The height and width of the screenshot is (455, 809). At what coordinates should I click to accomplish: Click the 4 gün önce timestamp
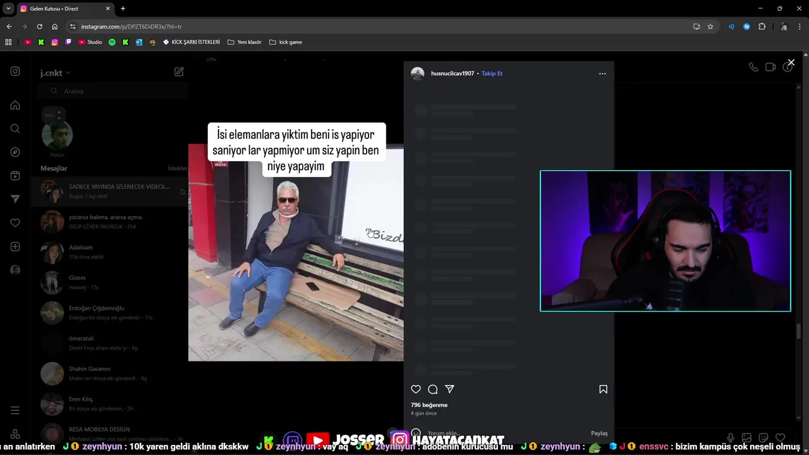(x=423, y=413)
